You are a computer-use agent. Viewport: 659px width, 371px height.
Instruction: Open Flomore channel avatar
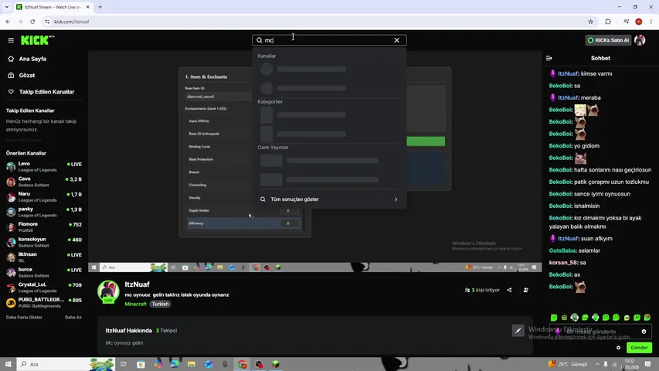pyautogui.click(x=11, y=227)
